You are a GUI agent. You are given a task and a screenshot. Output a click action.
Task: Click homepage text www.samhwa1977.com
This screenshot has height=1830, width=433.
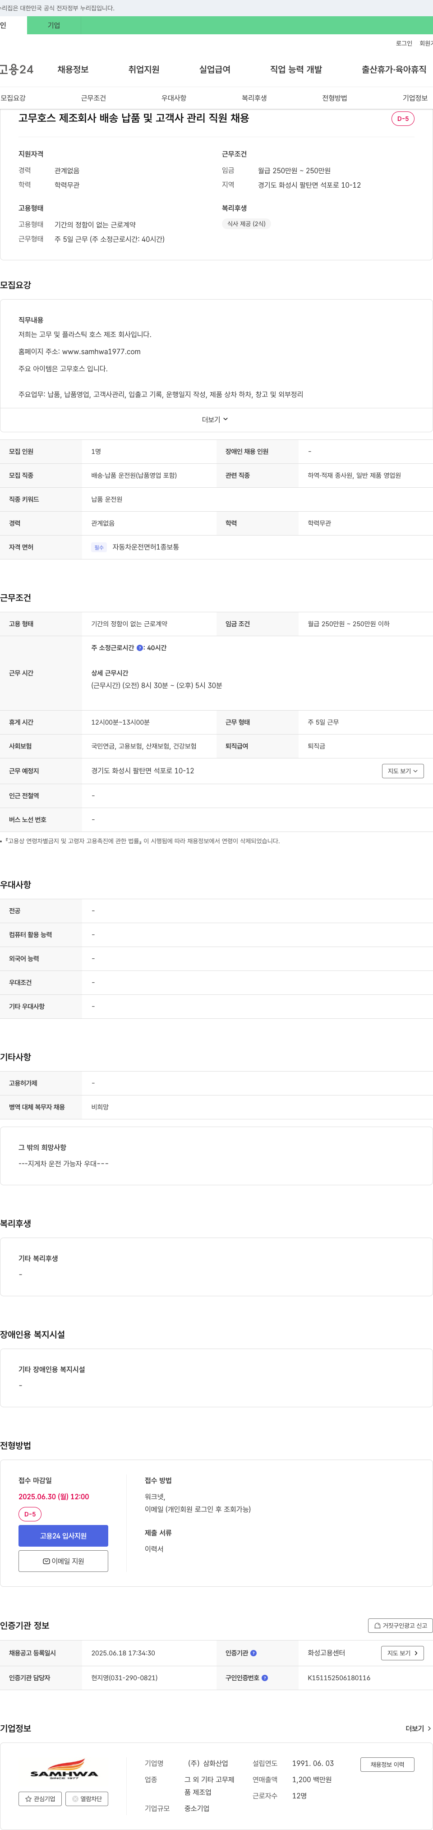pyautogui.click(x=101, y=351)
